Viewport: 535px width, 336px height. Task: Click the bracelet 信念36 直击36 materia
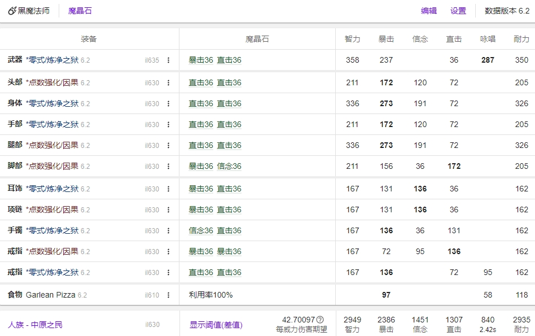215,230
